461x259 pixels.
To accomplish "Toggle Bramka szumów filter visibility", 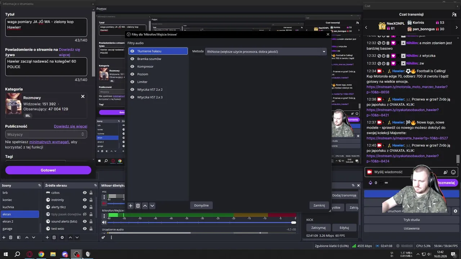I will [132, 59].
